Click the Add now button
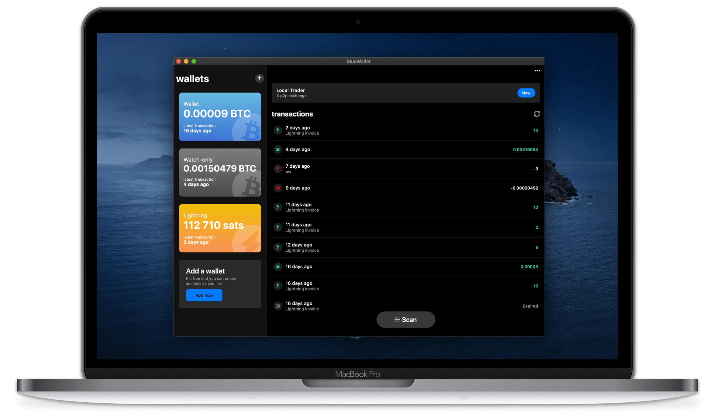This screenshot has height=420, width=718. coord(204,294)
